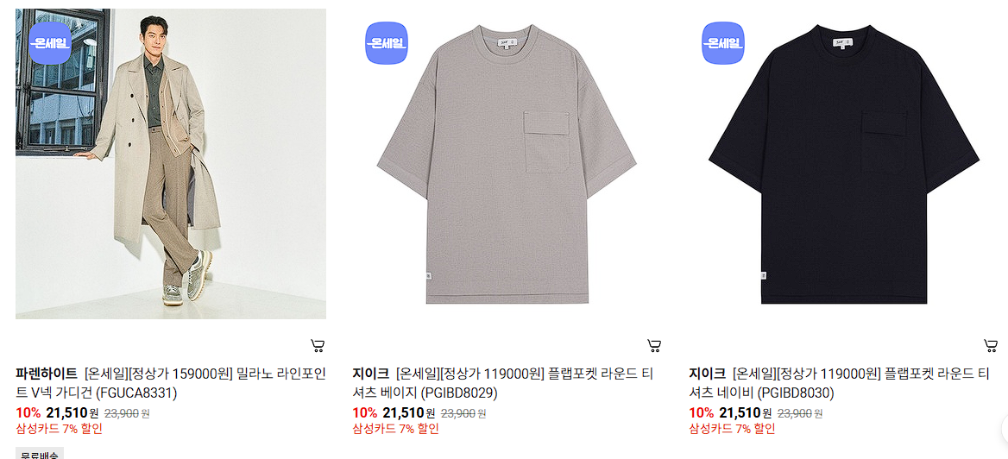Open 지이크 brand above the navy t-shirt title

click(x=707, y=373)
